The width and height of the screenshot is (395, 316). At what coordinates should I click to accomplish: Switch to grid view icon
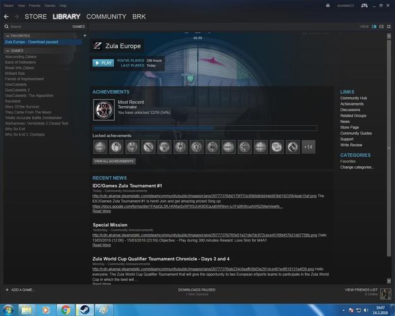[389, 27]
